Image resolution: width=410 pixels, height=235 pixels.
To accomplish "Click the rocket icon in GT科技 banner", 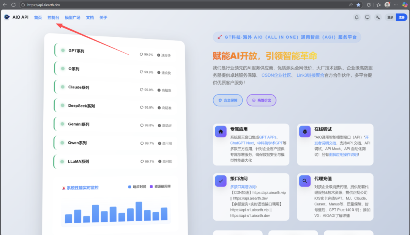I will [220, 37].
